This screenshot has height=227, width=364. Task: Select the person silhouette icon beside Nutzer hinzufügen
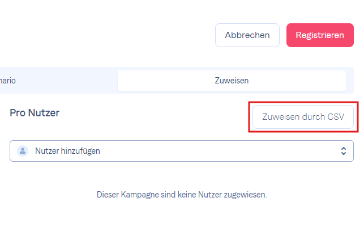23,151
